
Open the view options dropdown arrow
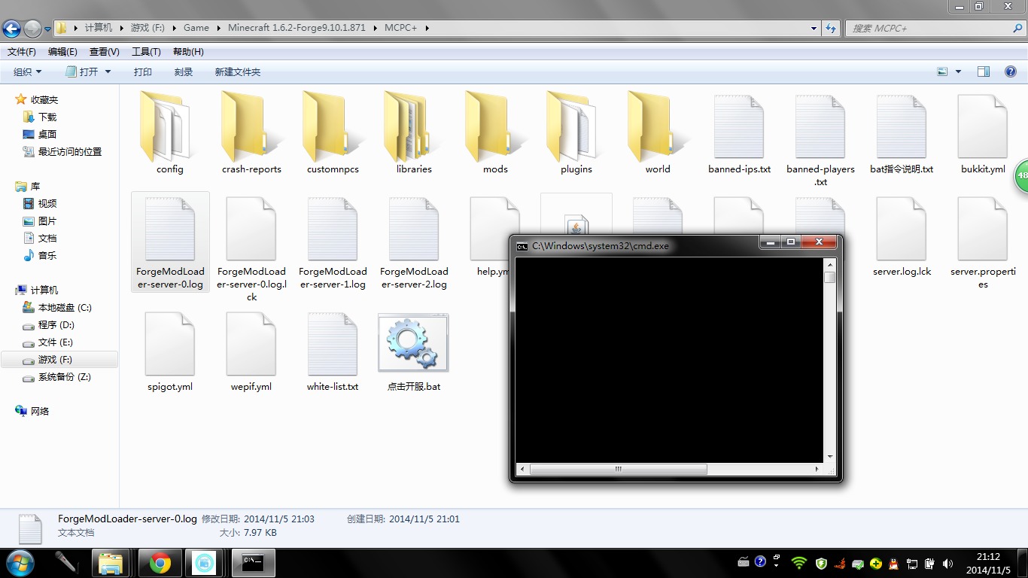(x=958, y=71)
